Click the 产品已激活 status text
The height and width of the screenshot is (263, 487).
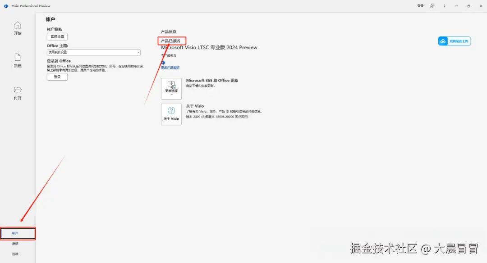[170, 41]
